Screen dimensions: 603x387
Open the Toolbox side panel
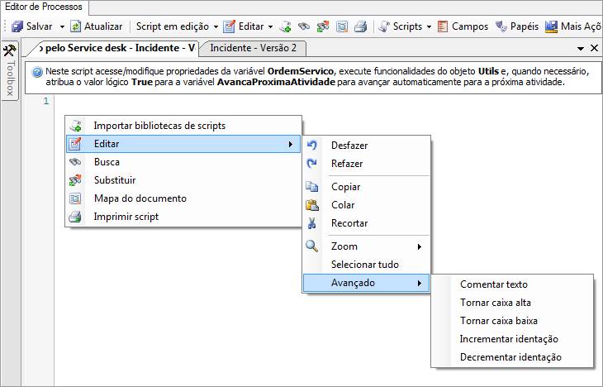coord(10,70)
